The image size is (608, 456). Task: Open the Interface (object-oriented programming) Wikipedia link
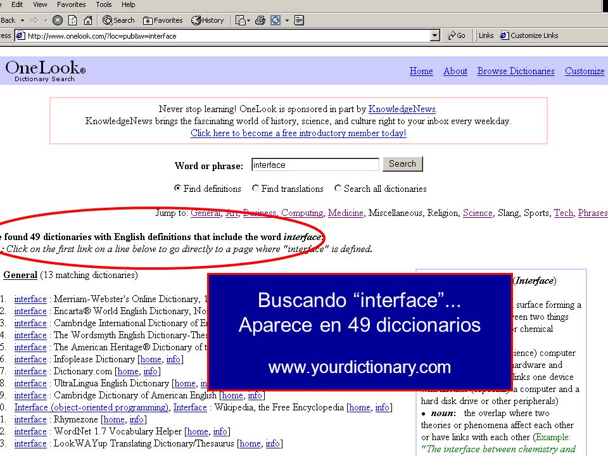(x=91, y=407)
